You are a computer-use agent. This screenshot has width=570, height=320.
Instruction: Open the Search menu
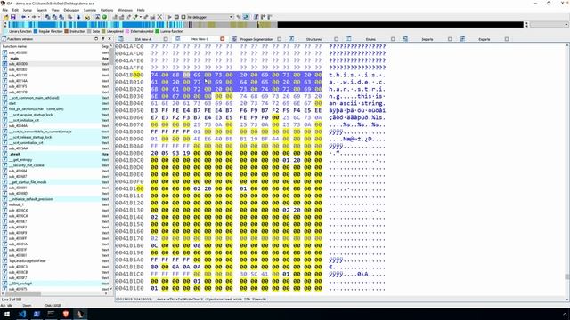pos(42,10)
